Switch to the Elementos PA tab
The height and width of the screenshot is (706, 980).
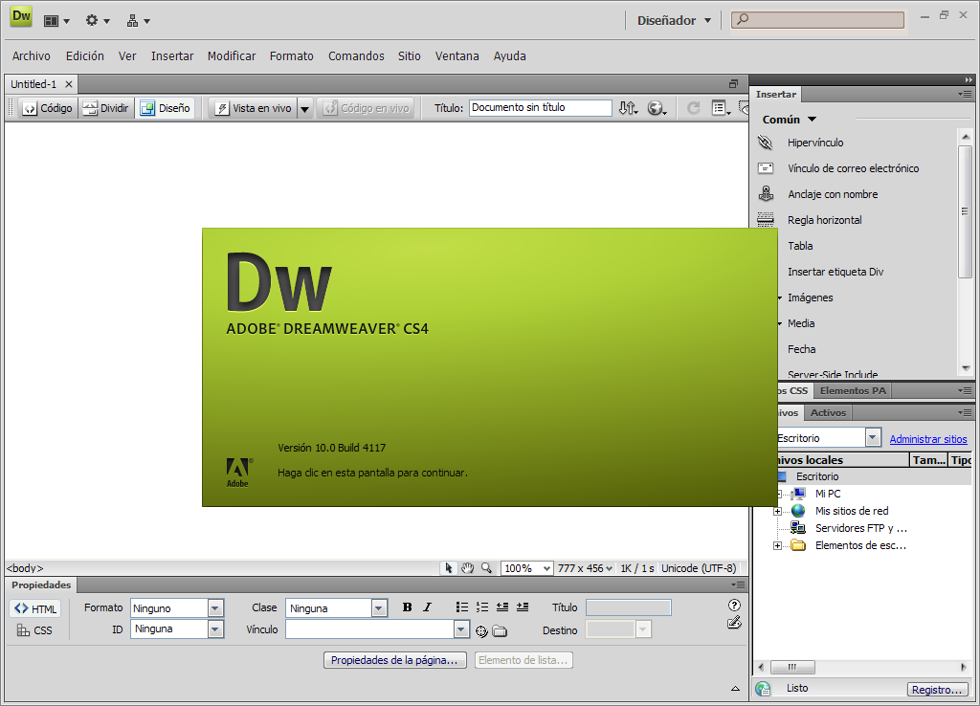pos(853,390)
